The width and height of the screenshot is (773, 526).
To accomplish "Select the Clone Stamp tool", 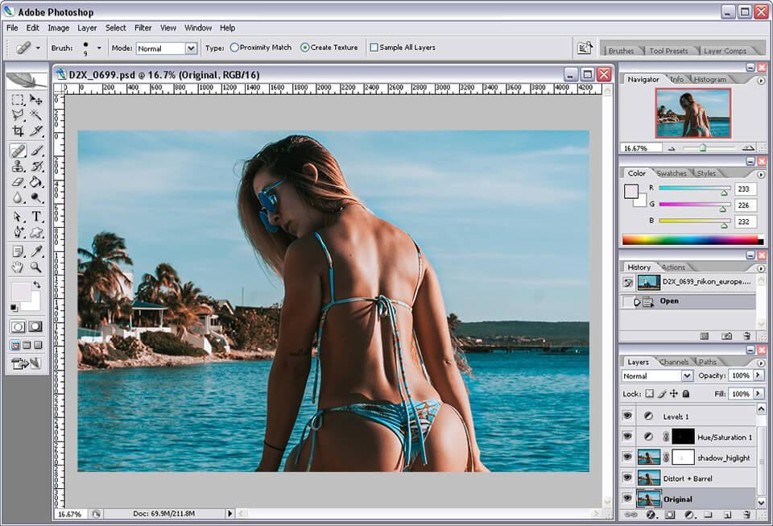I will tap(19, 166).
